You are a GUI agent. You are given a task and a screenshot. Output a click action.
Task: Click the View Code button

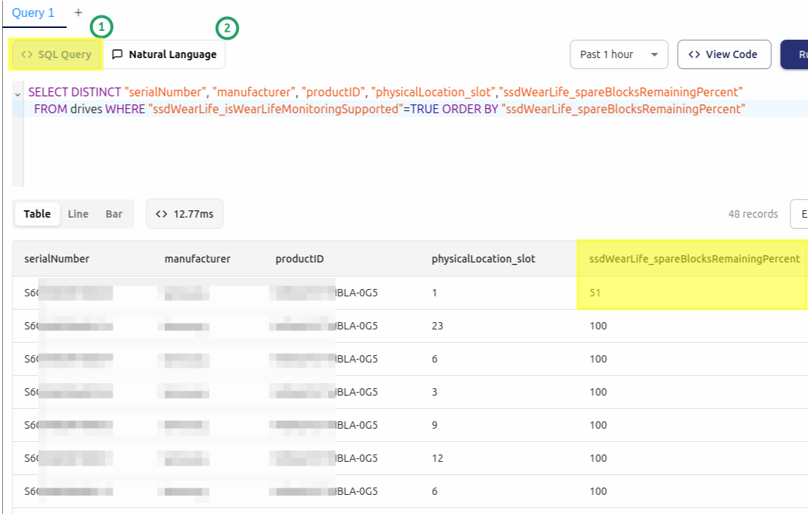[724, 54]
